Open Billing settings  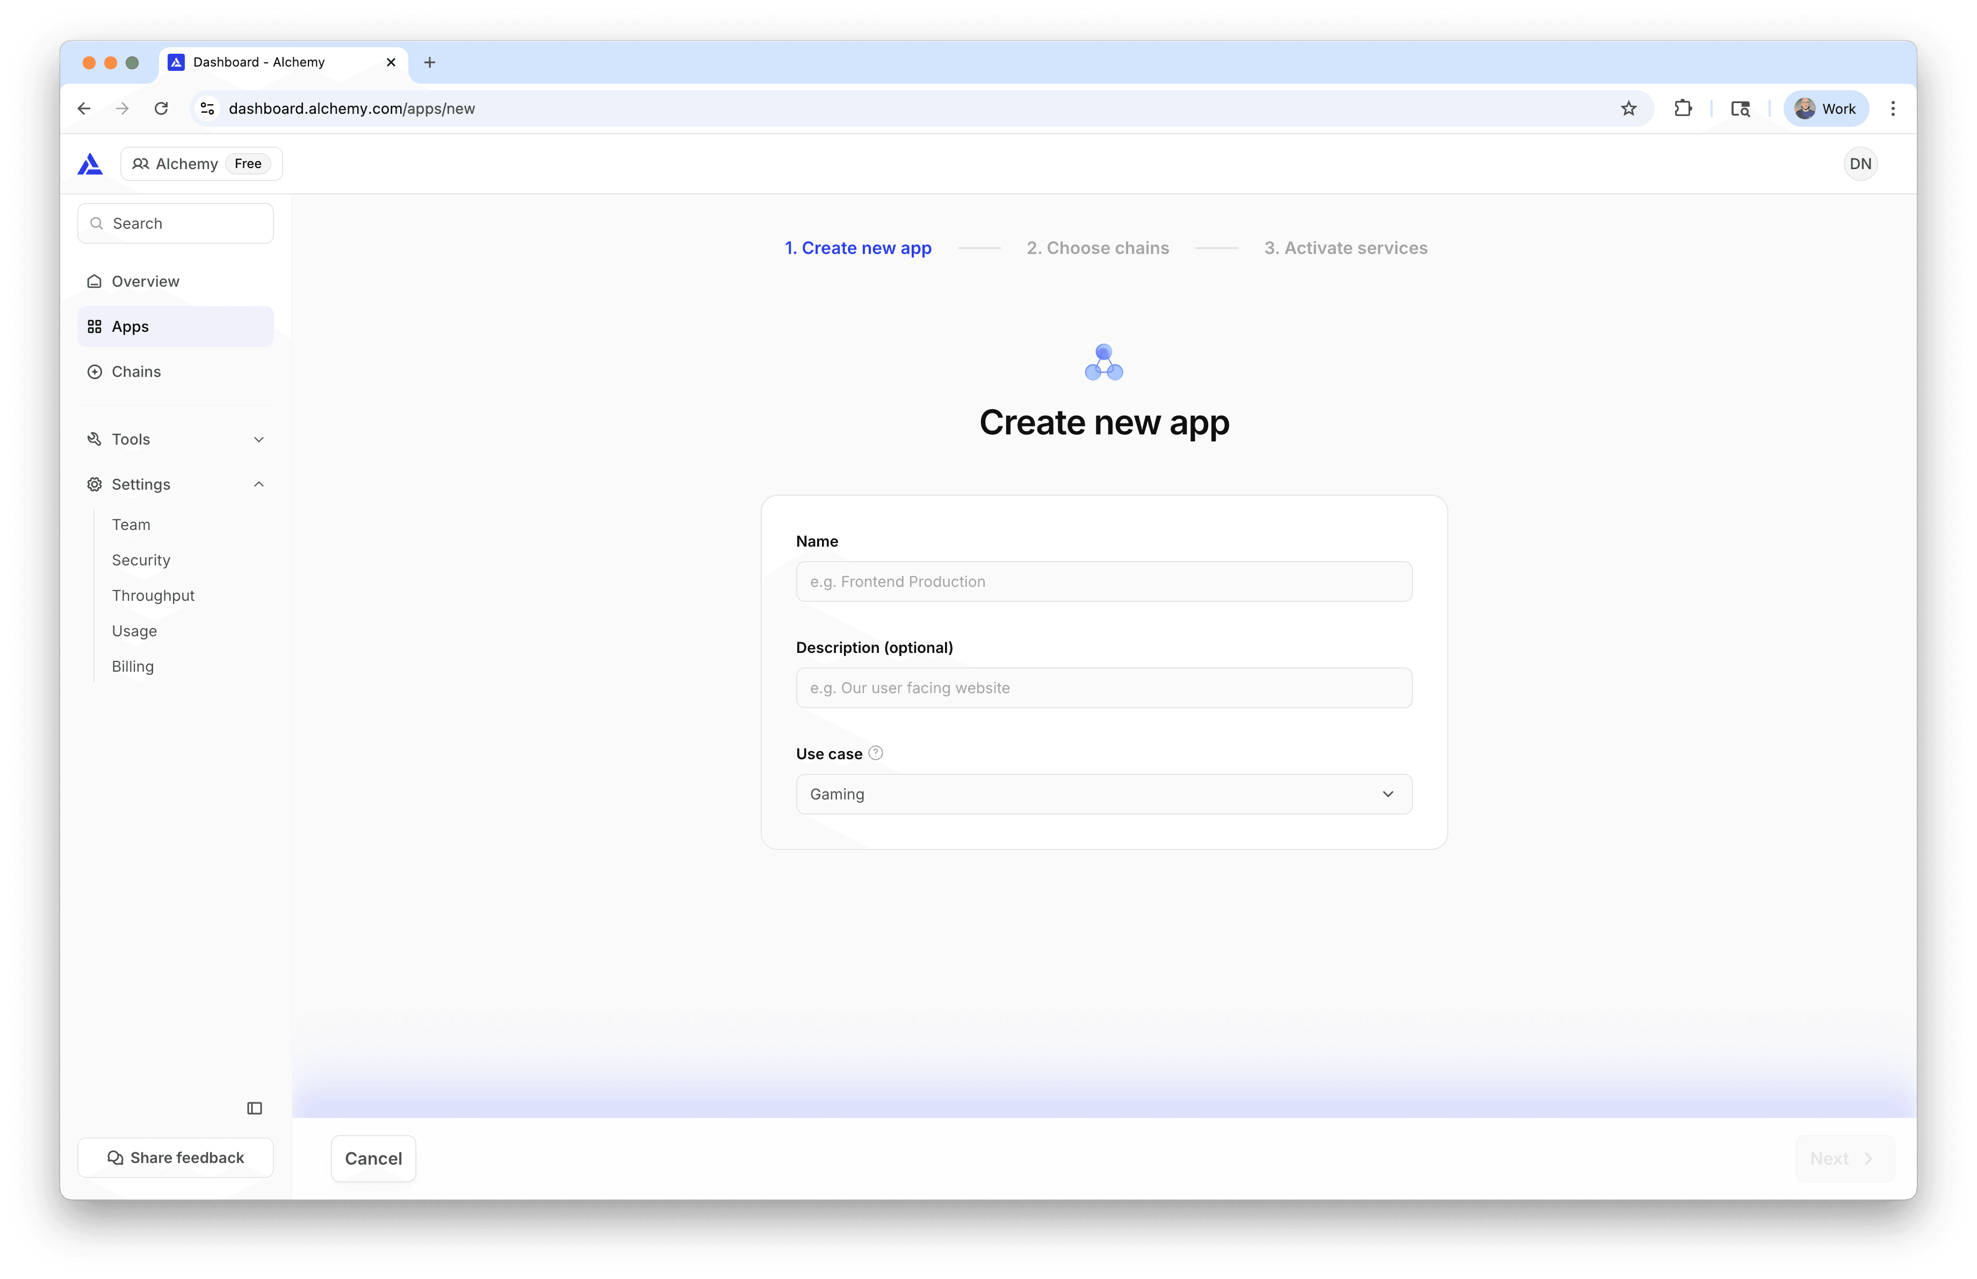pyautogui.click(x=133, y=666)
